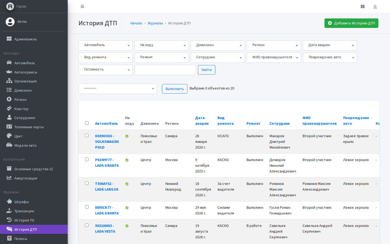The width and height of the screenshot is (390, 244).
Task: Click the Транзакции money icon
Action: pyautogui.click(x=9, y=211)
